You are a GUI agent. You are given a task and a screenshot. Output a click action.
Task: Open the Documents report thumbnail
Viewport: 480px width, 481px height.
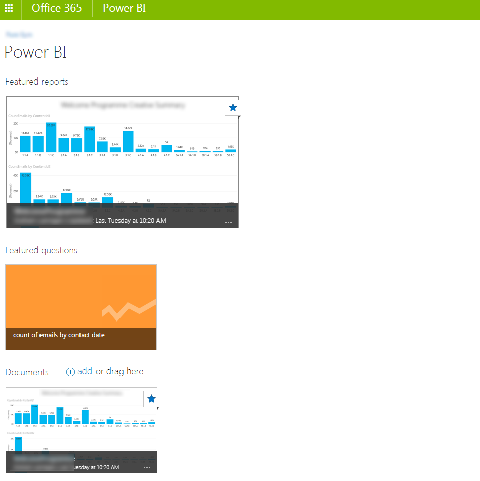click(x=82, y=430)
